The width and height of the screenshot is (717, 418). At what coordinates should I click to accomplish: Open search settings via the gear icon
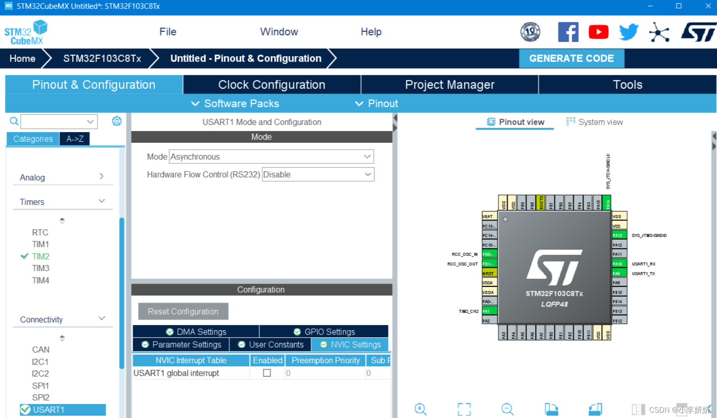click(116, 120)
